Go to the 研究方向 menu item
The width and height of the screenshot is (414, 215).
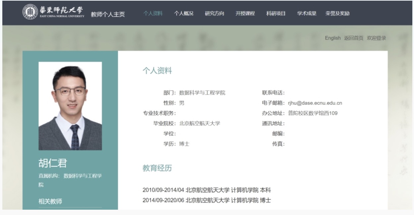pos(214,14)
